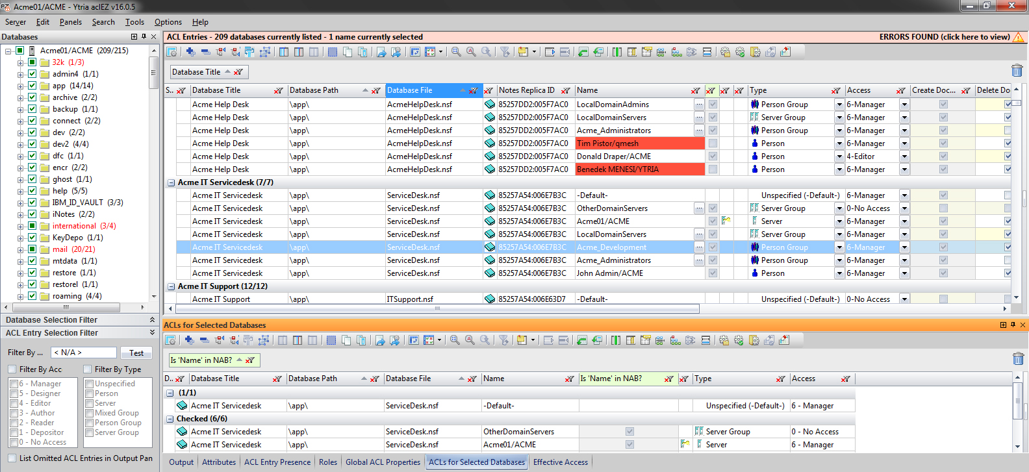The height and width of the screenshot is (472, 1029).
Task: Pin the Databases panel with the pushpin icon
Action: 144,37
